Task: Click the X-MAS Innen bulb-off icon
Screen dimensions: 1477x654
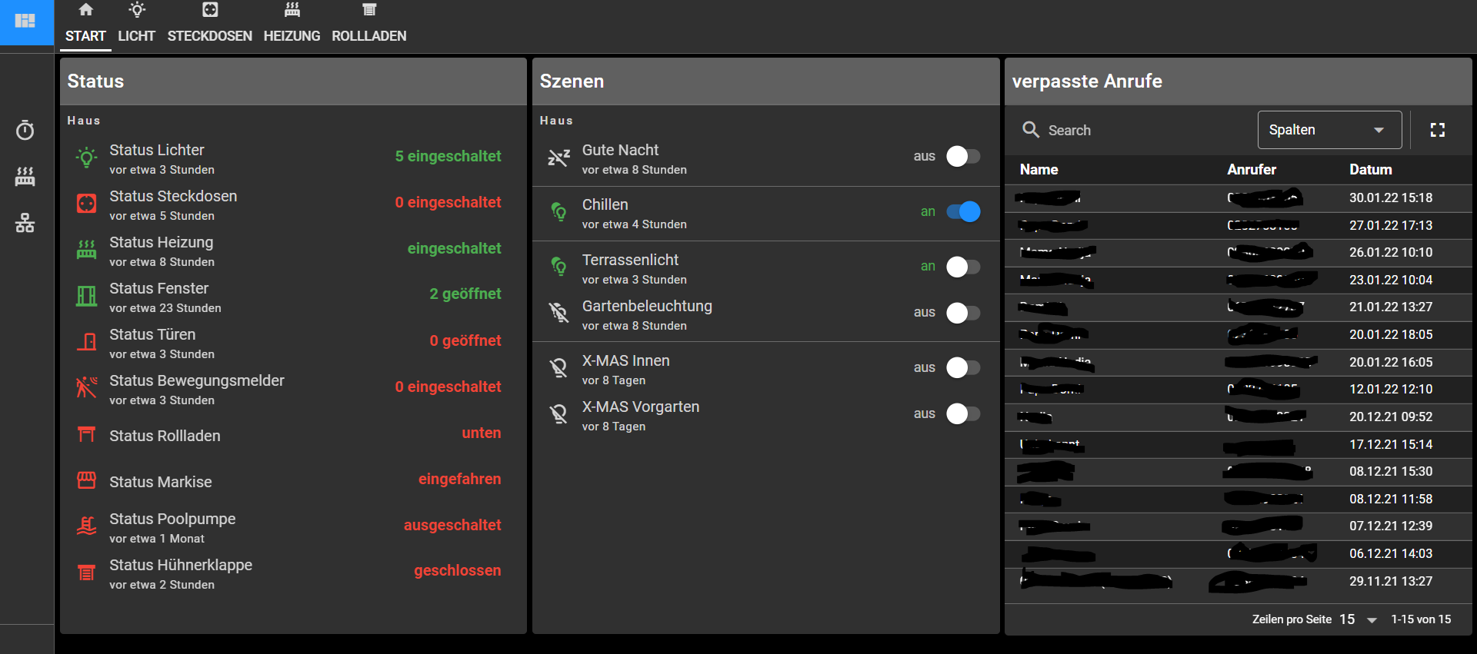Action: point(558,367)
